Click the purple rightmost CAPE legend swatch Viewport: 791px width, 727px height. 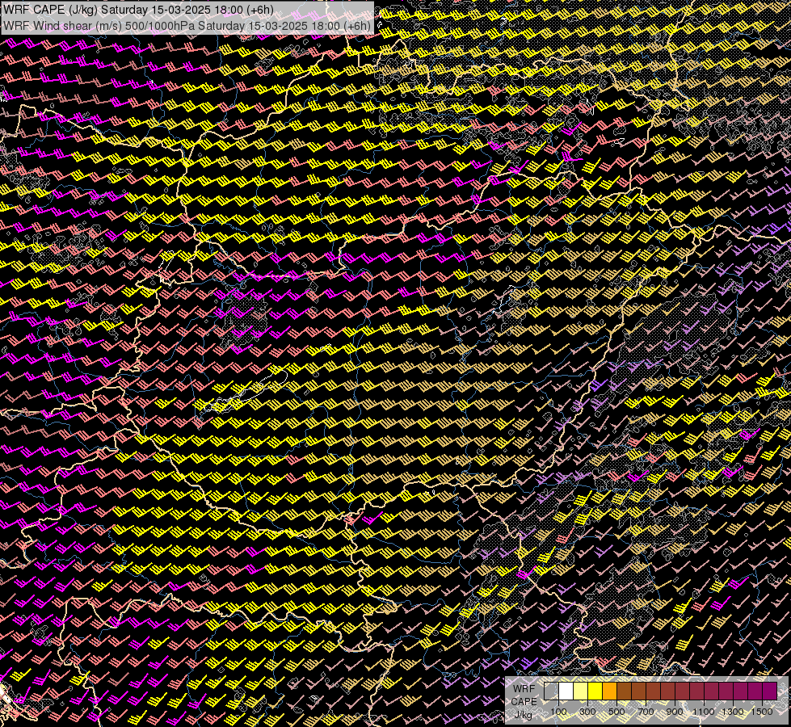pos(770,691)
